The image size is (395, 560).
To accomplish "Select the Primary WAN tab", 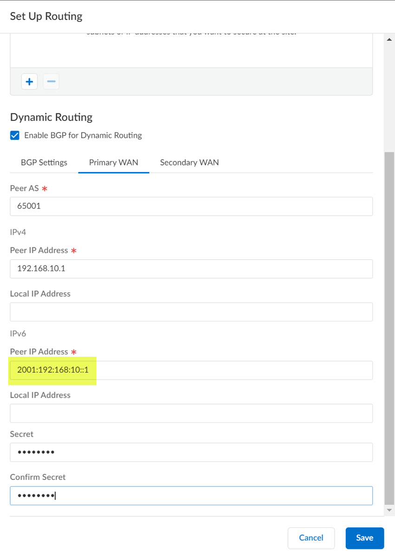I will tap(113, 162).
